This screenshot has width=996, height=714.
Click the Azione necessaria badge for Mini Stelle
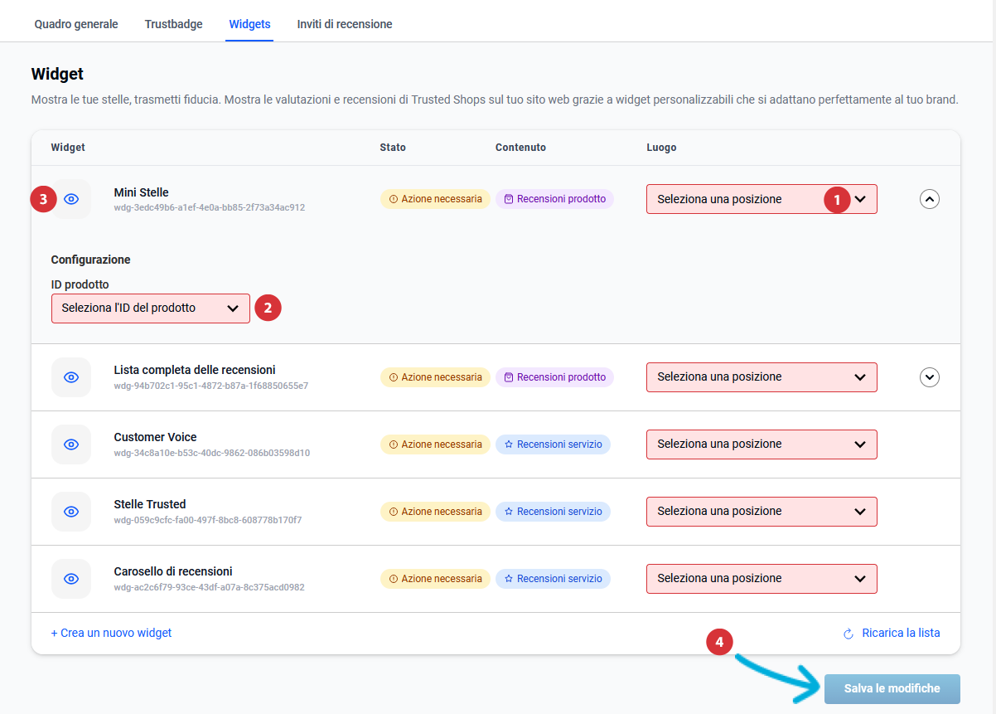(x=435, y=199)
